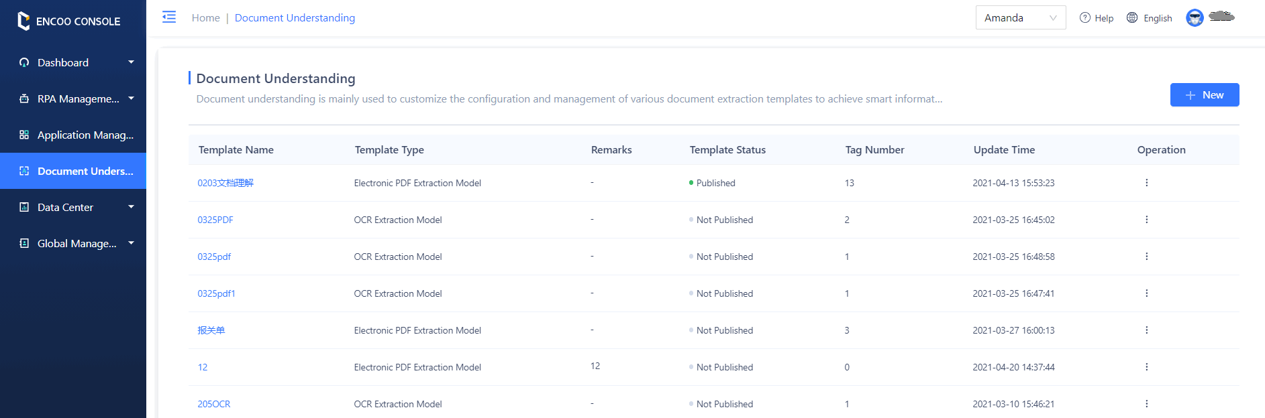The image size is (1265, 418).
Task: Click Document Understanding breadcrumb
Action: (x=295, y=18)
